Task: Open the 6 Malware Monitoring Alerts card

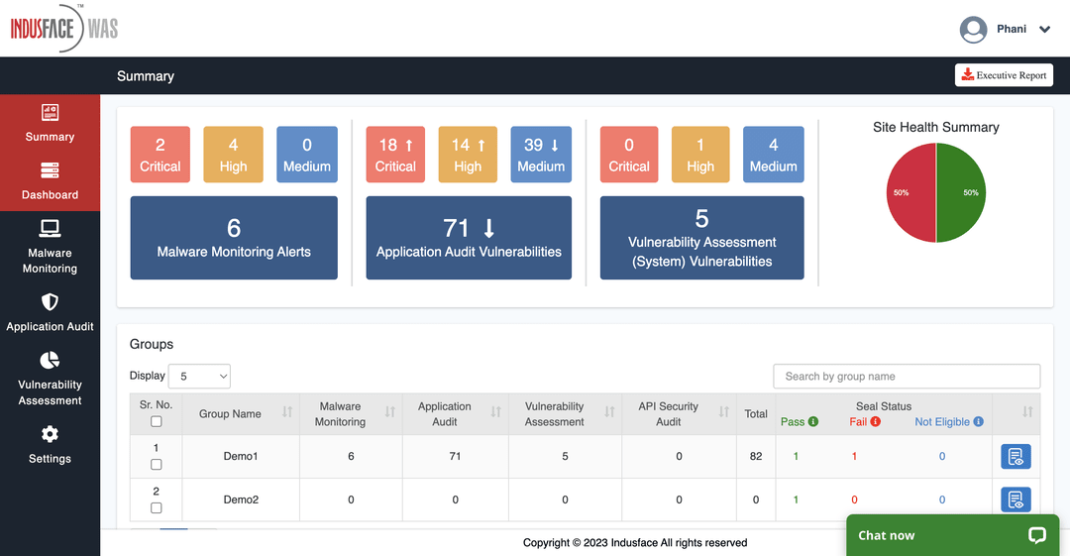Action: click(234, 238)
